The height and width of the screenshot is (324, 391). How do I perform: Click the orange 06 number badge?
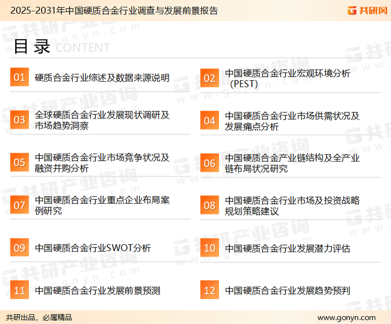210,163
